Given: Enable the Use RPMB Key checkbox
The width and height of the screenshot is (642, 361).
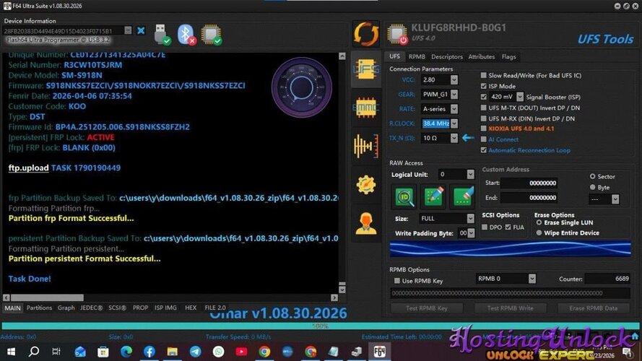Looking at the screenshot, I should pos(396,281).
